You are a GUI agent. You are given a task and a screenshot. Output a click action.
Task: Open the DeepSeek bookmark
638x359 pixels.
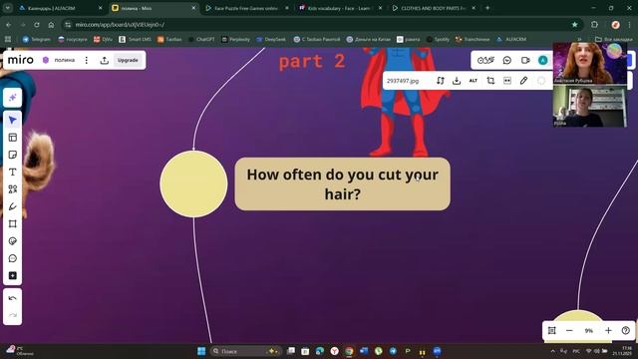click(x=271, y=40)
